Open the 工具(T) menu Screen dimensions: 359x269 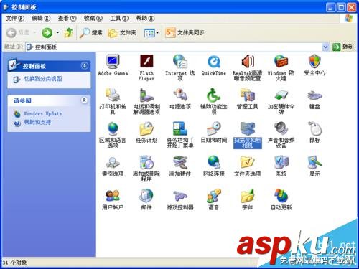click(119, 18)
